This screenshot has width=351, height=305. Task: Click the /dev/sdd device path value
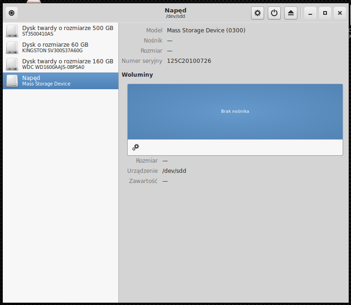point(174,171)
